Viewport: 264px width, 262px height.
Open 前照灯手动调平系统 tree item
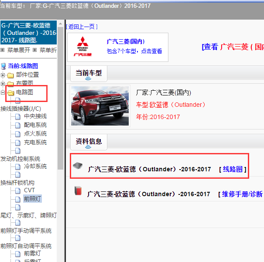(x=26, y=231)
